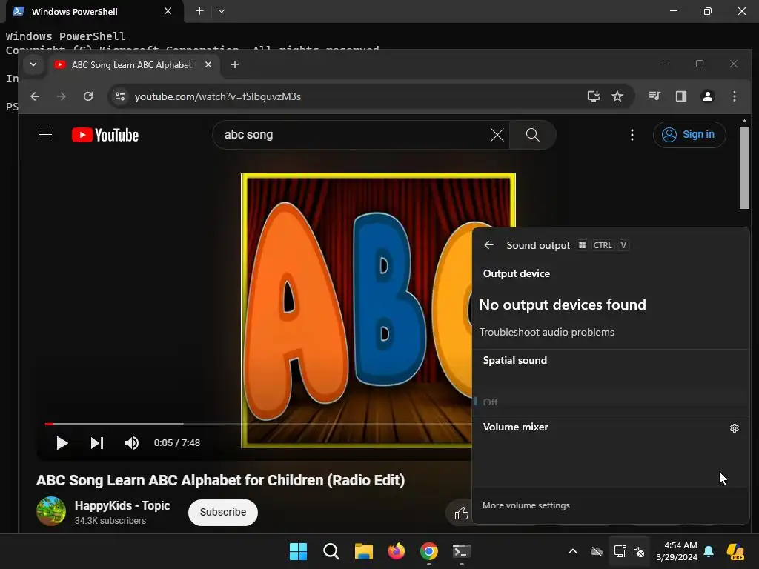Screen dimensions: 759x569
Task: Clear the abc song search text
Action: pos(497,135)
